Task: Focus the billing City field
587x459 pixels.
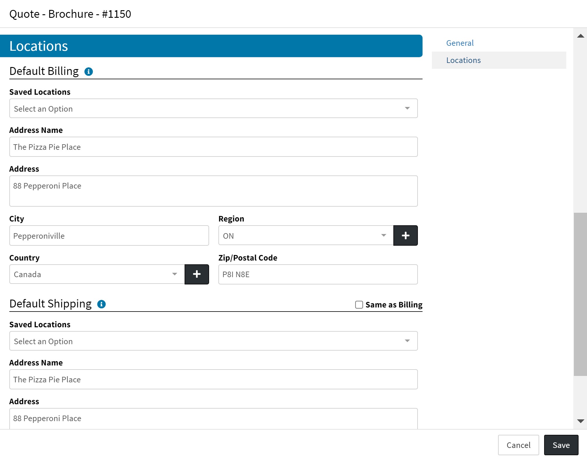Action: [x=109, y=235]
